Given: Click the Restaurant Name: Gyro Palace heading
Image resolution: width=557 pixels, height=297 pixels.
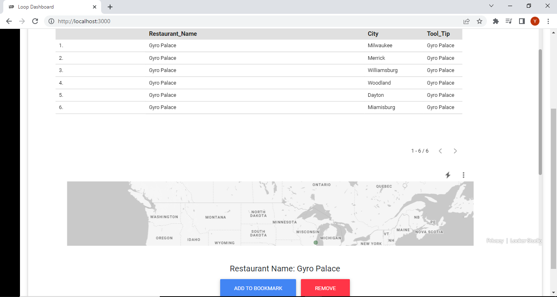Looking at the screenshot, I should click(x=285, y=269).
